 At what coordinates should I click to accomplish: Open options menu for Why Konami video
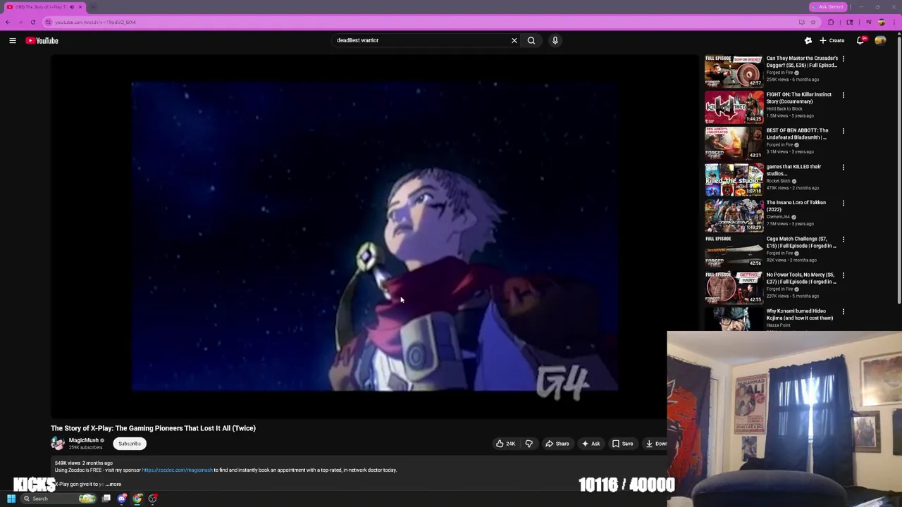pos(844,311)
